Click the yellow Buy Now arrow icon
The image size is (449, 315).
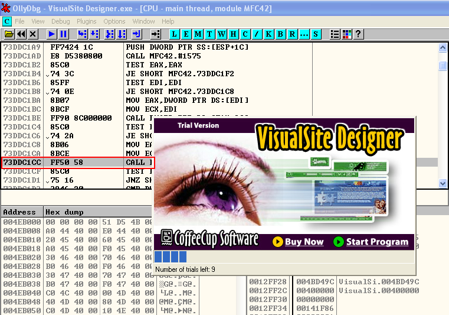coord(277,242)
